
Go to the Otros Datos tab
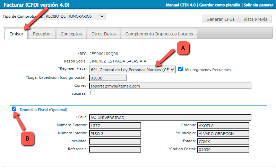[x=103, y=34]
